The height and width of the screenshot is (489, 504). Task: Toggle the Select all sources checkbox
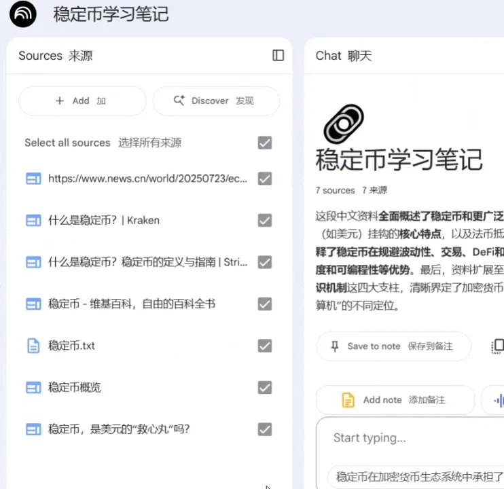(x=265, y=143)
